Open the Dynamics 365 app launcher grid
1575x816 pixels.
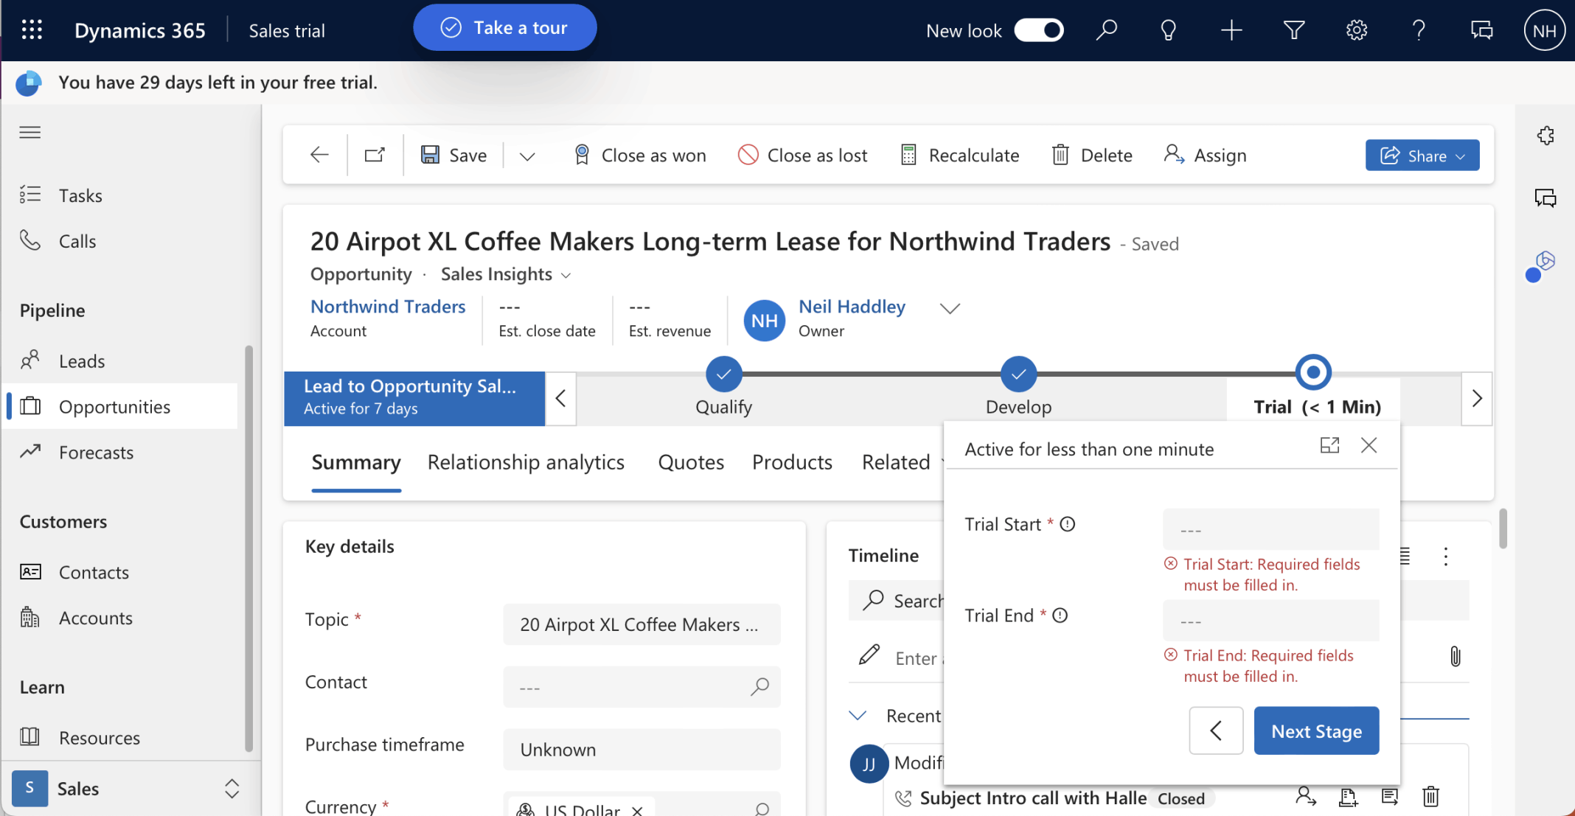coord(32,30)
